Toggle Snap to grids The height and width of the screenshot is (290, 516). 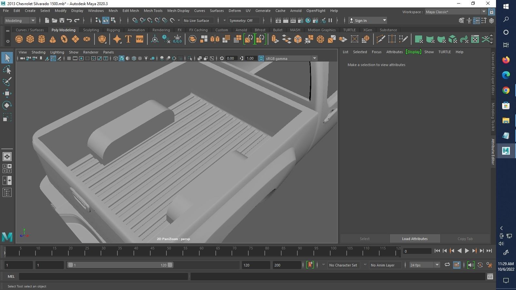click(135, 20)
